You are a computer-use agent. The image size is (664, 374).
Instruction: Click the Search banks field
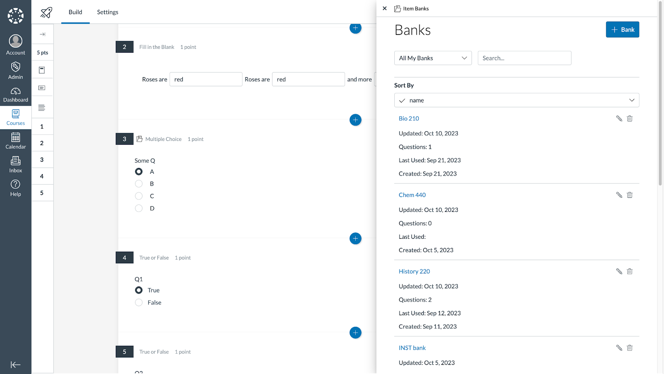click(x=525, y=58)
